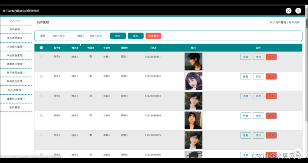Click the 姓名2 cell

pos(75,76)
